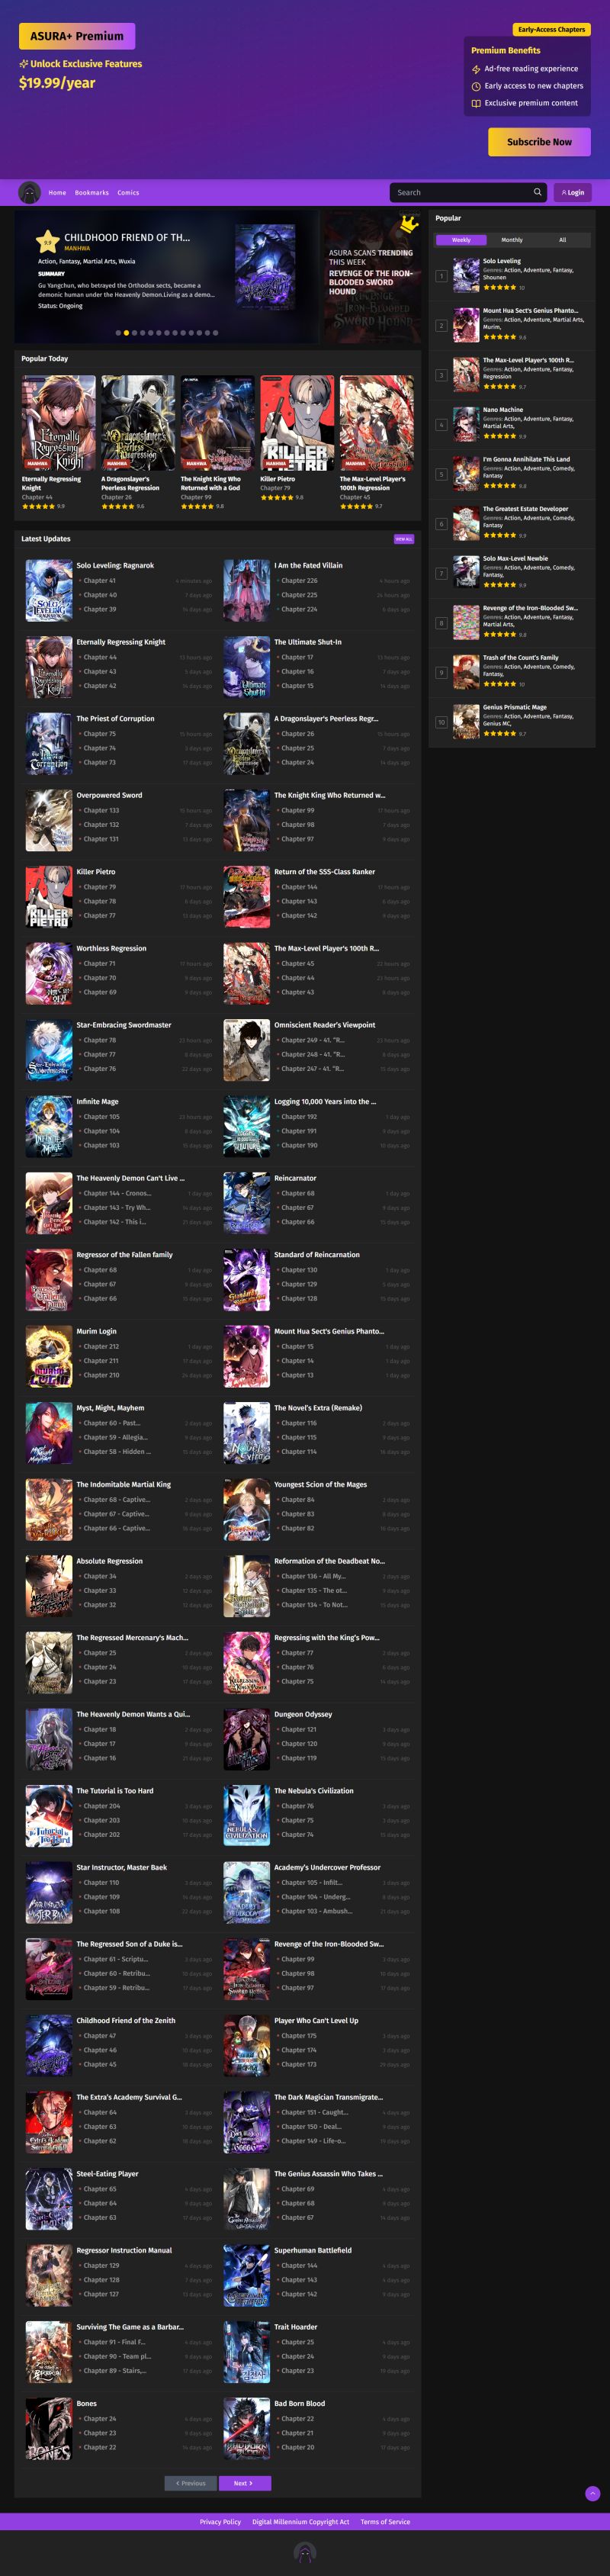Click the Early access clock icon
This screenshot has height=2576, width=610.
pyautogui.click(x=476, y=86)
